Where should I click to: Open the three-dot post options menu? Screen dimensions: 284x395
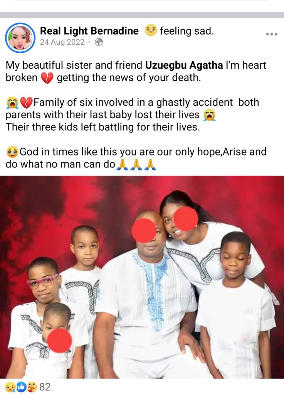tap(272, 34)
